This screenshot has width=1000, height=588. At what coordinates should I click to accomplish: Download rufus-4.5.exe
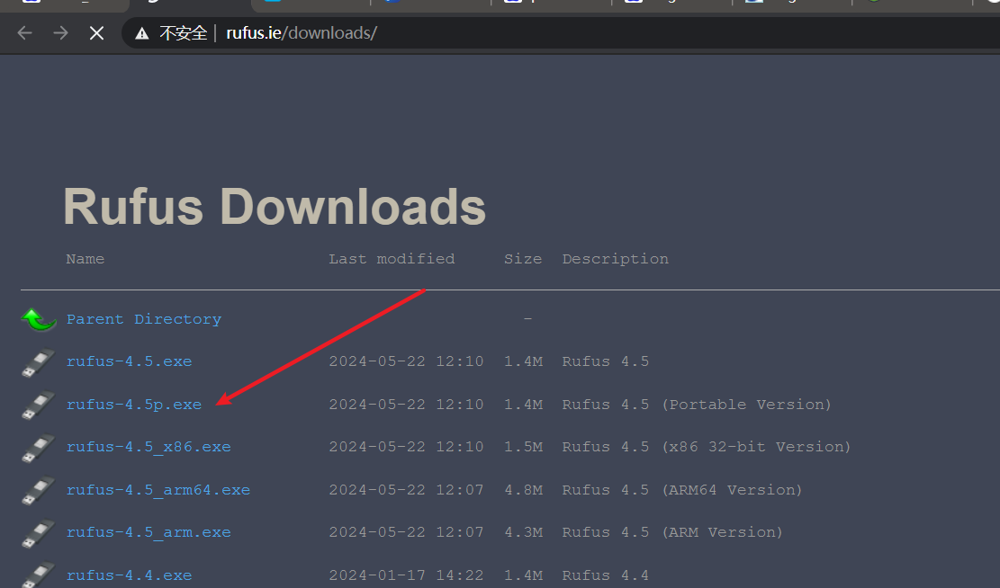click(x=129, y=361)
